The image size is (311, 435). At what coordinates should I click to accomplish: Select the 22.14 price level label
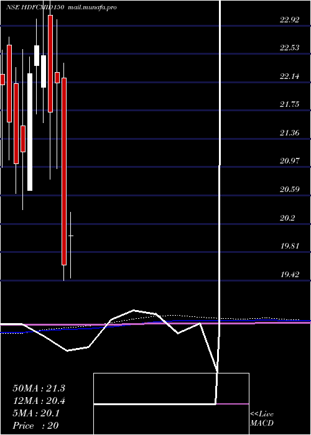(x=290, y=76)
